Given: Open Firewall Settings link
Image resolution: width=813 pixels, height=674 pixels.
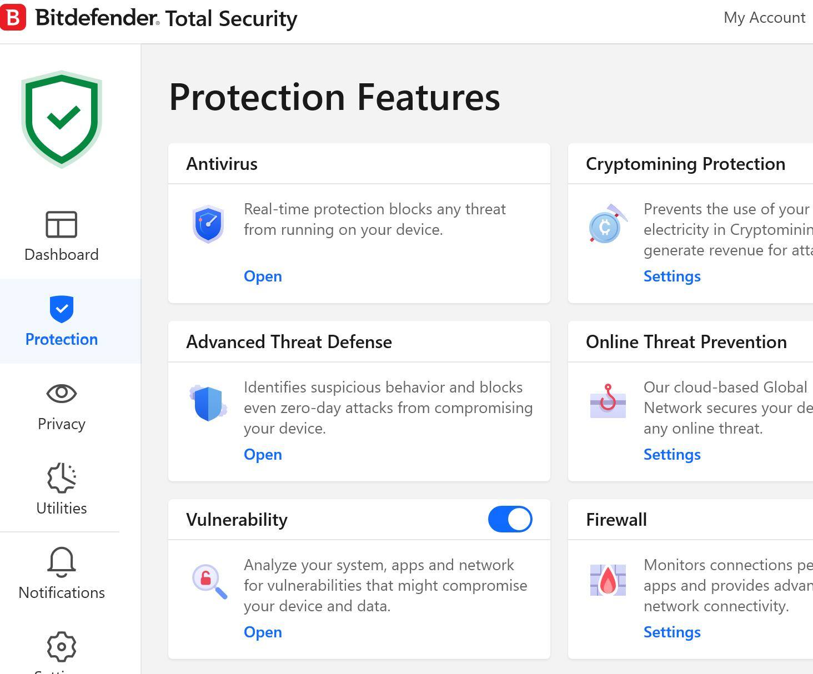Looking at the screenshot, I should point(672,632).
